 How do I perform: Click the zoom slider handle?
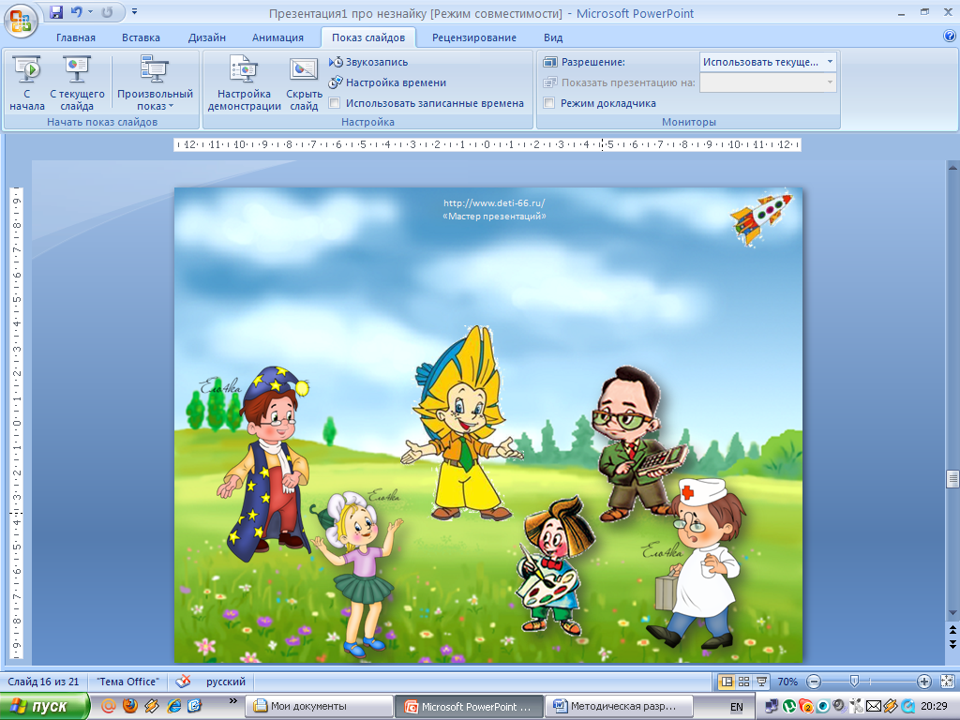coord(855,682)
